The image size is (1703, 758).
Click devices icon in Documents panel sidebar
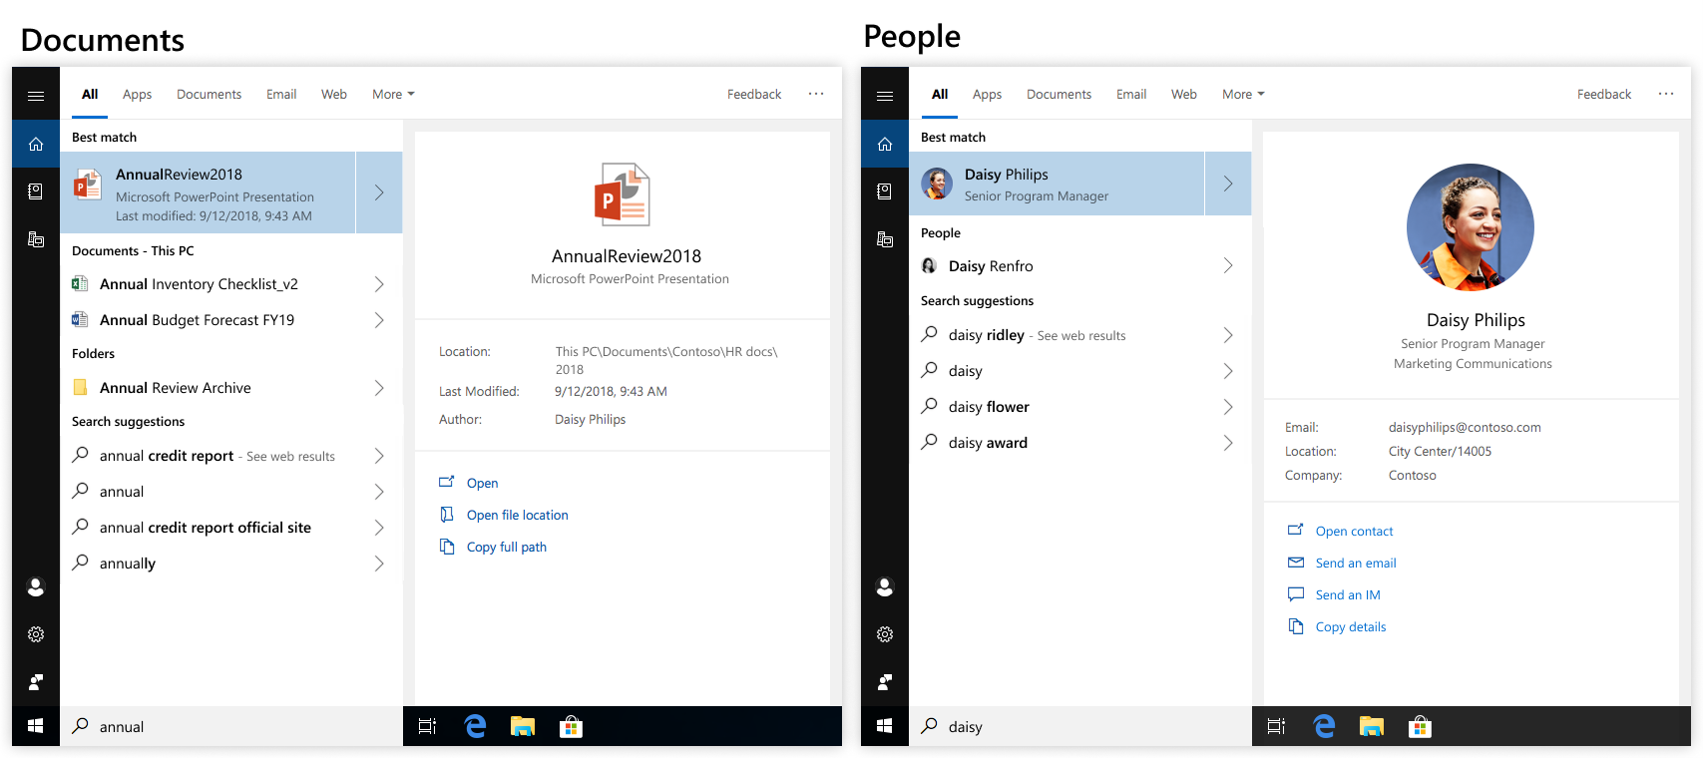tap(36, 239)
